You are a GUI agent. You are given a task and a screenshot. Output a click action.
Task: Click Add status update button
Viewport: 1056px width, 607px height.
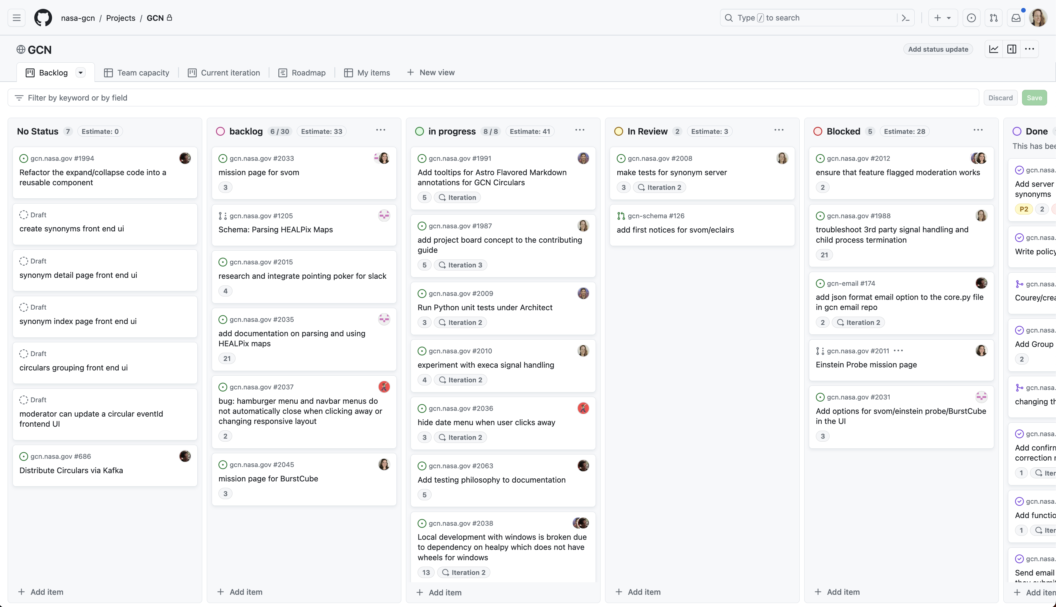pyautogui.click(x=938, y=49)
